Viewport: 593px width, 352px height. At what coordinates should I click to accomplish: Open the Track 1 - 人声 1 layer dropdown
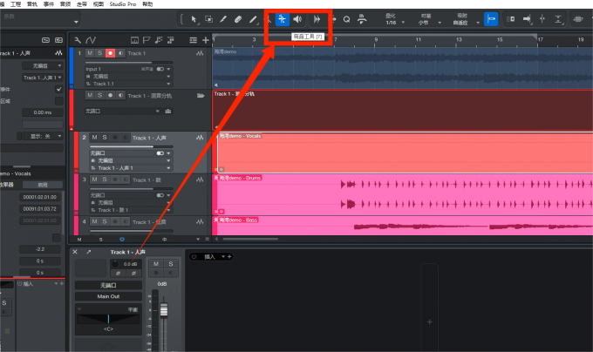(x=131, y=168)
